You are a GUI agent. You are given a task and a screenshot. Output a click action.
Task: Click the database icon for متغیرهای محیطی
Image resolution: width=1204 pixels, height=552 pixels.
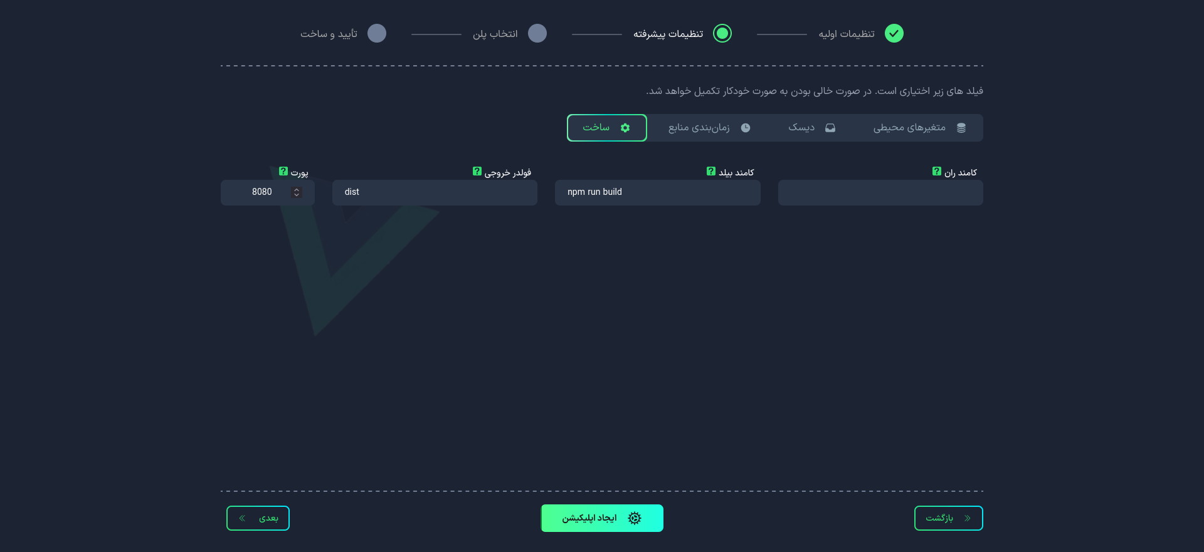[961, 128]
